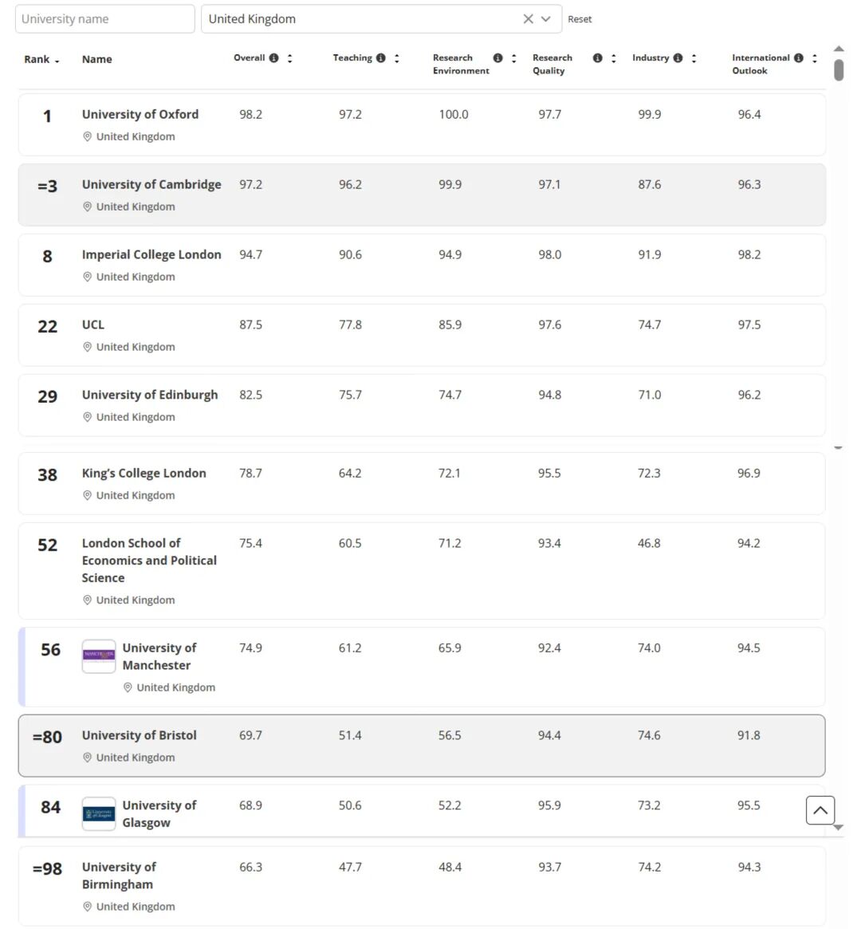Open the University of Oxford page

(x=140, y=114)
